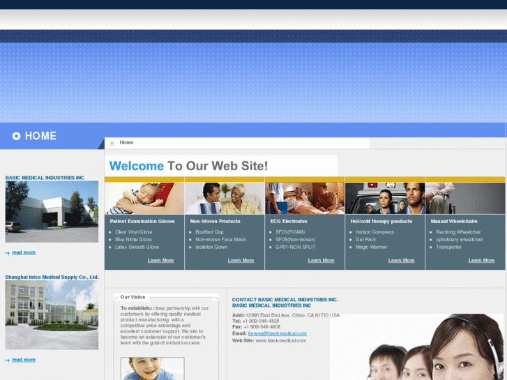The image size is (507, 380).
Task: Click the SF08(Non-woven) item
Action: coord(295,239)
